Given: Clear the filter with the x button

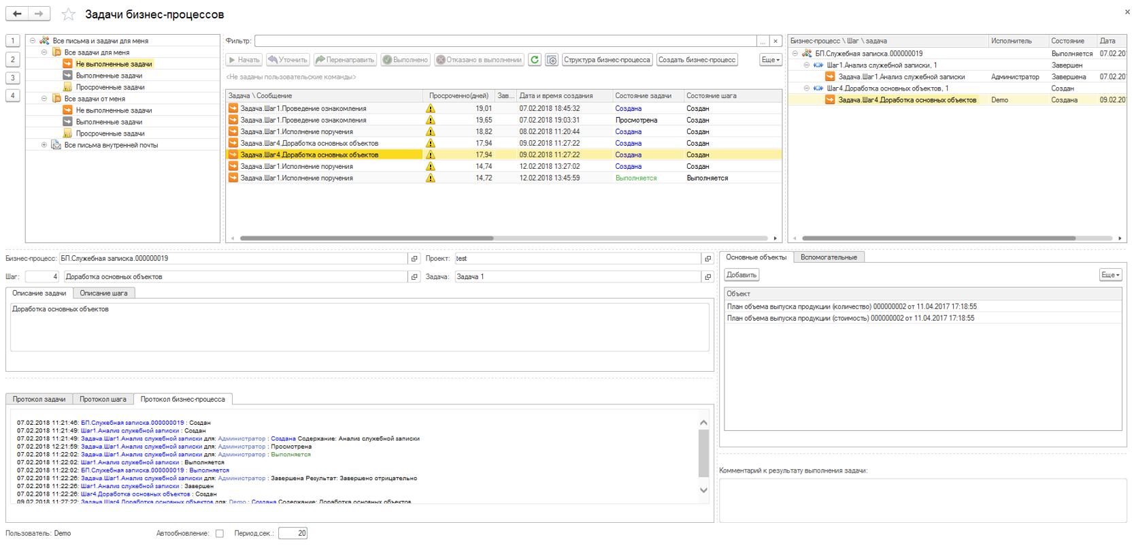Looking at the screenshot, I should (x=776, y=41).
